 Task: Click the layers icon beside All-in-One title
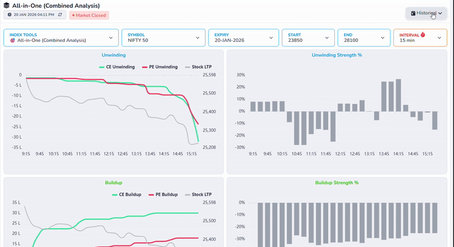point(7,5)
